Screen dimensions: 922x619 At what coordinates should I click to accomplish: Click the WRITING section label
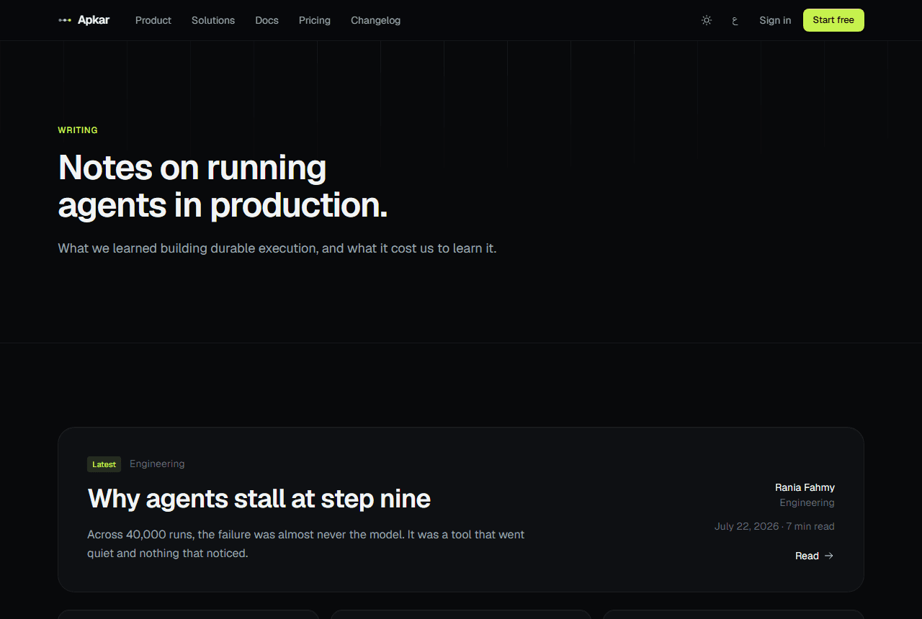click(x=78, y=130)
